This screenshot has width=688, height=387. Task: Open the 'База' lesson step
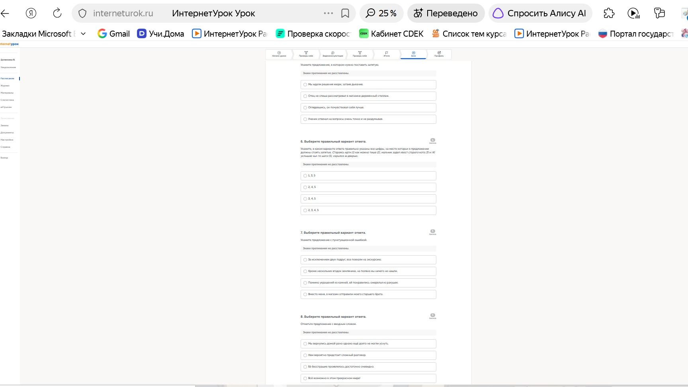(413, 54)
